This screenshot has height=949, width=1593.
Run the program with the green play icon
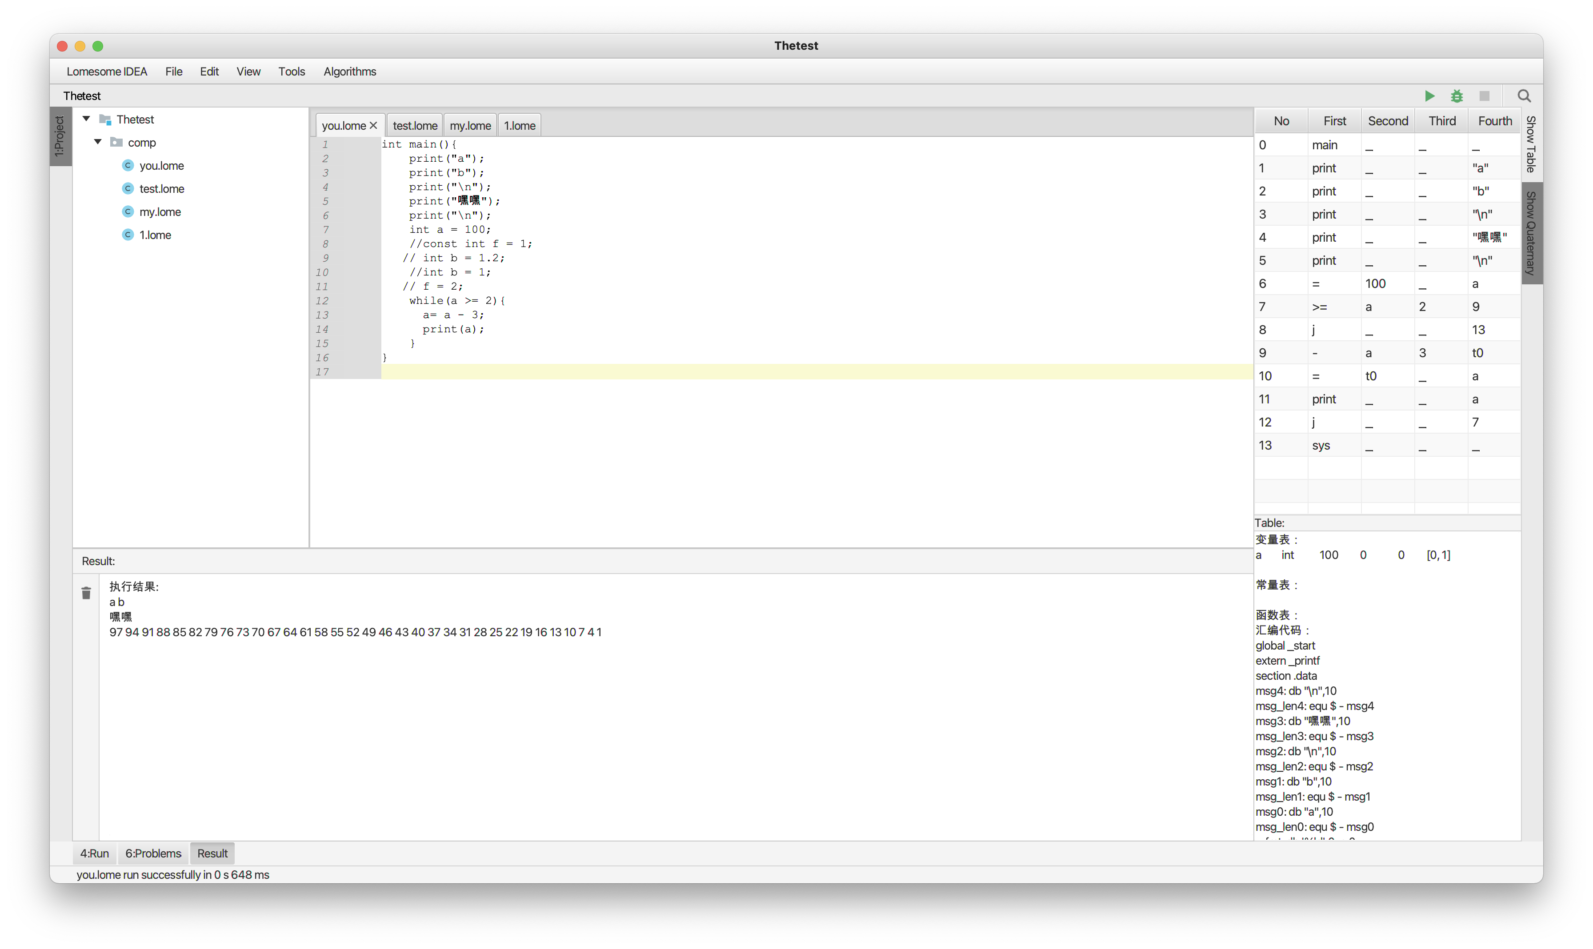tap(1429, 96)
